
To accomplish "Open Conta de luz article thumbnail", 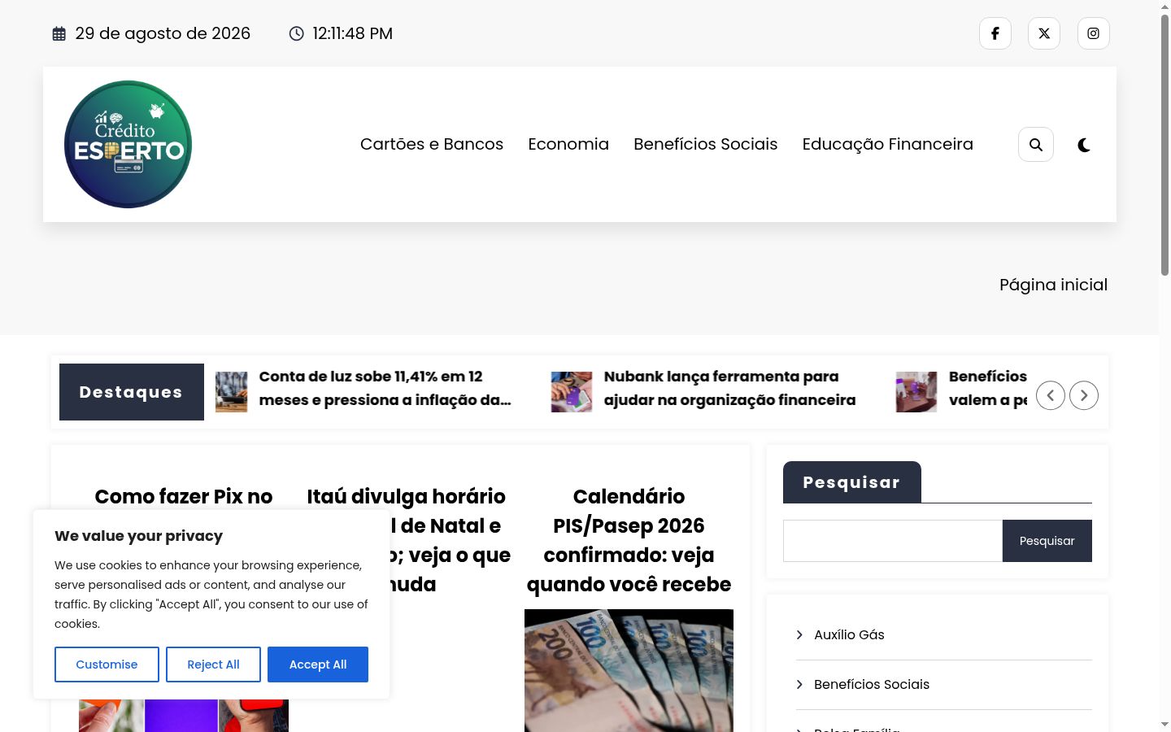I will point(231,392).
